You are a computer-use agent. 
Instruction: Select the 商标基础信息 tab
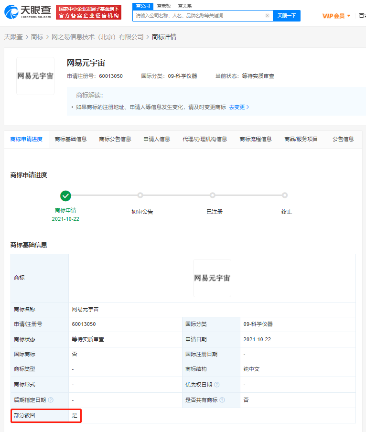71,140
